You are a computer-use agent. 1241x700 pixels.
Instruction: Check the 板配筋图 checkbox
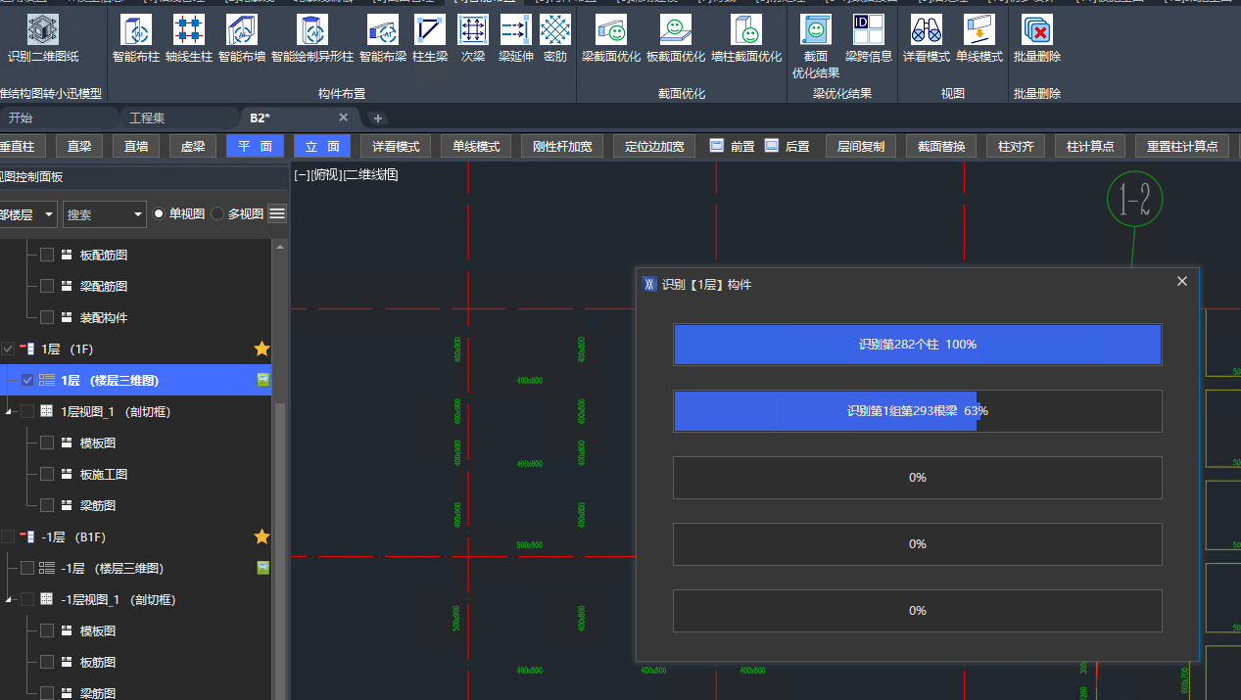47,255
